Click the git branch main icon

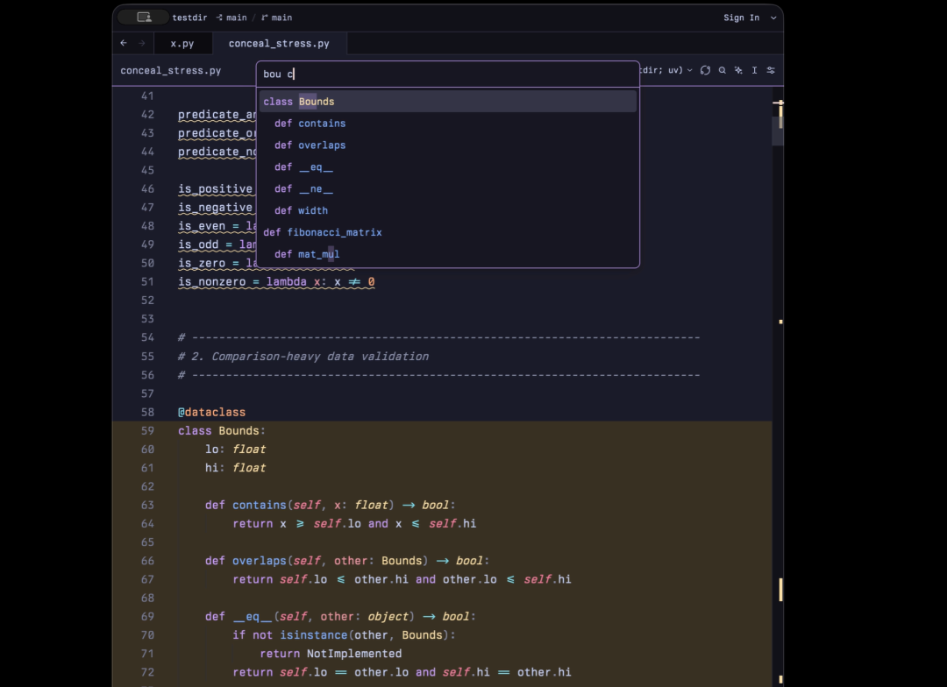265,18
